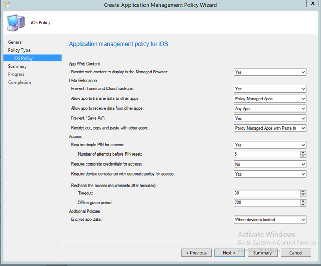The width and height of the screenshot is (321, 266).
Task: Click the 'App Web Content' section label
Action: (84, 64)
